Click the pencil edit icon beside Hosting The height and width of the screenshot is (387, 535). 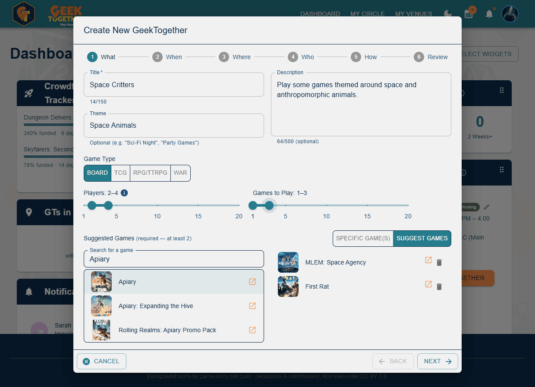click(x=487, y=207)
